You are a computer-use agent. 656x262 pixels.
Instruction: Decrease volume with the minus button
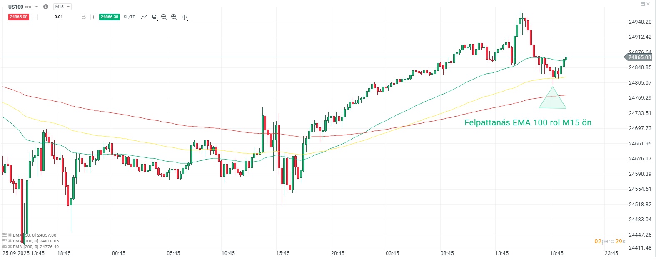pos(34,17)
